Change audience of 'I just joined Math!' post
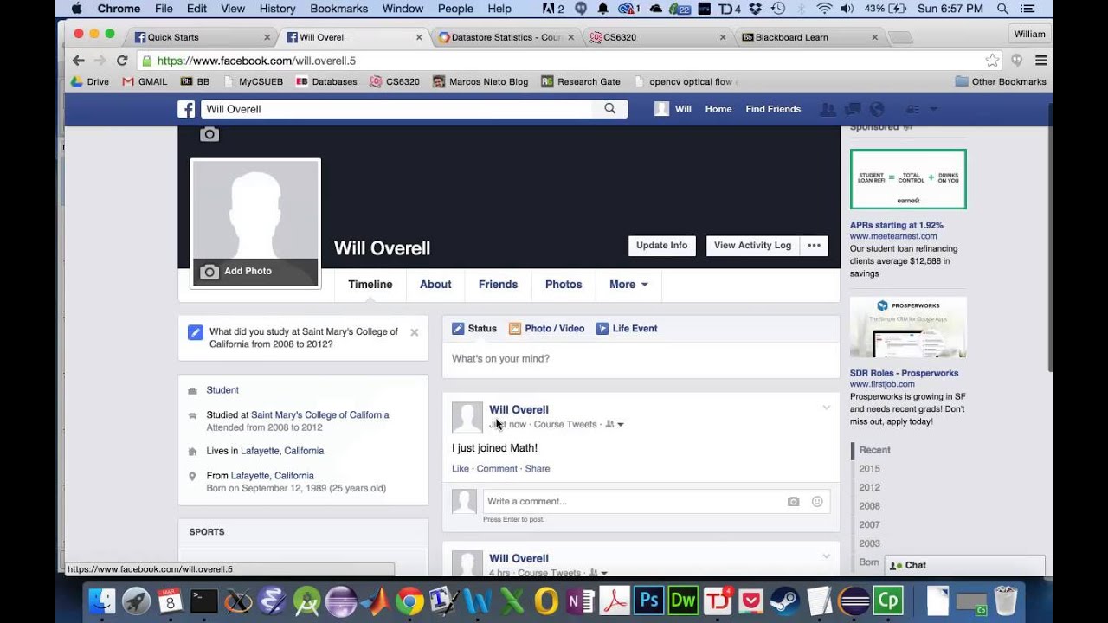Image resolution: width=1108 pixels, height=623 pixels. [x=615, y=425]
